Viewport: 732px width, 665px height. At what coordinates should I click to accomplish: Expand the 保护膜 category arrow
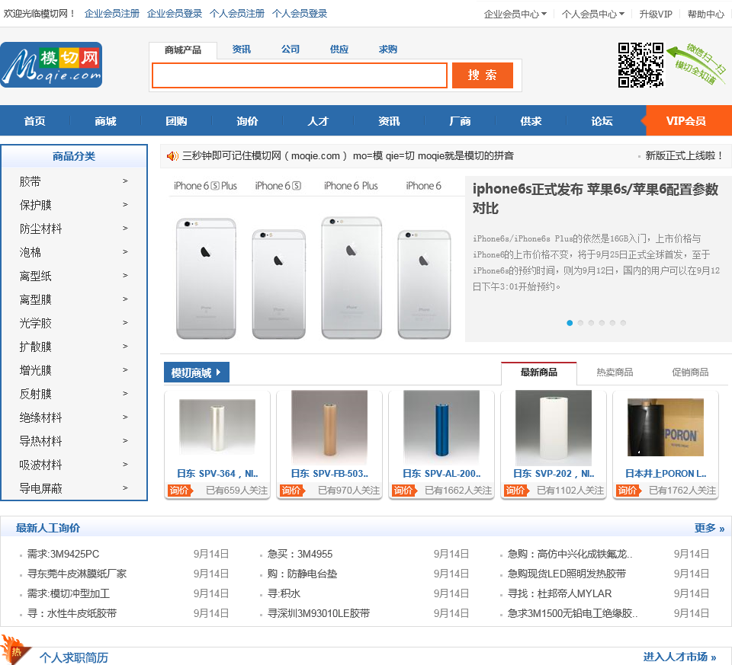point(125,205)
